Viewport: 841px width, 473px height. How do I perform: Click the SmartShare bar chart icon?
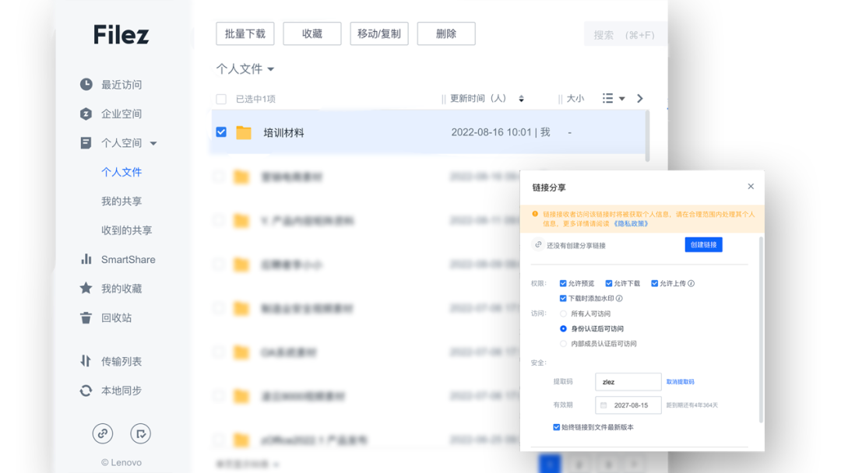(x=86, y=259)
